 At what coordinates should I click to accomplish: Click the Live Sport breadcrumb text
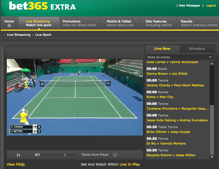click(x=43, y=35)
